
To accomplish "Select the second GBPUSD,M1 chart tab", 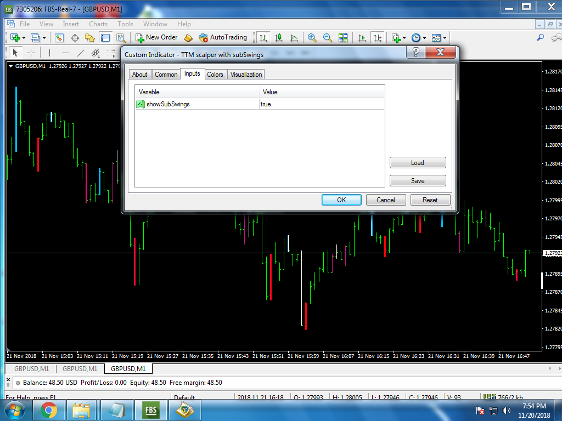I will (80, 369).
